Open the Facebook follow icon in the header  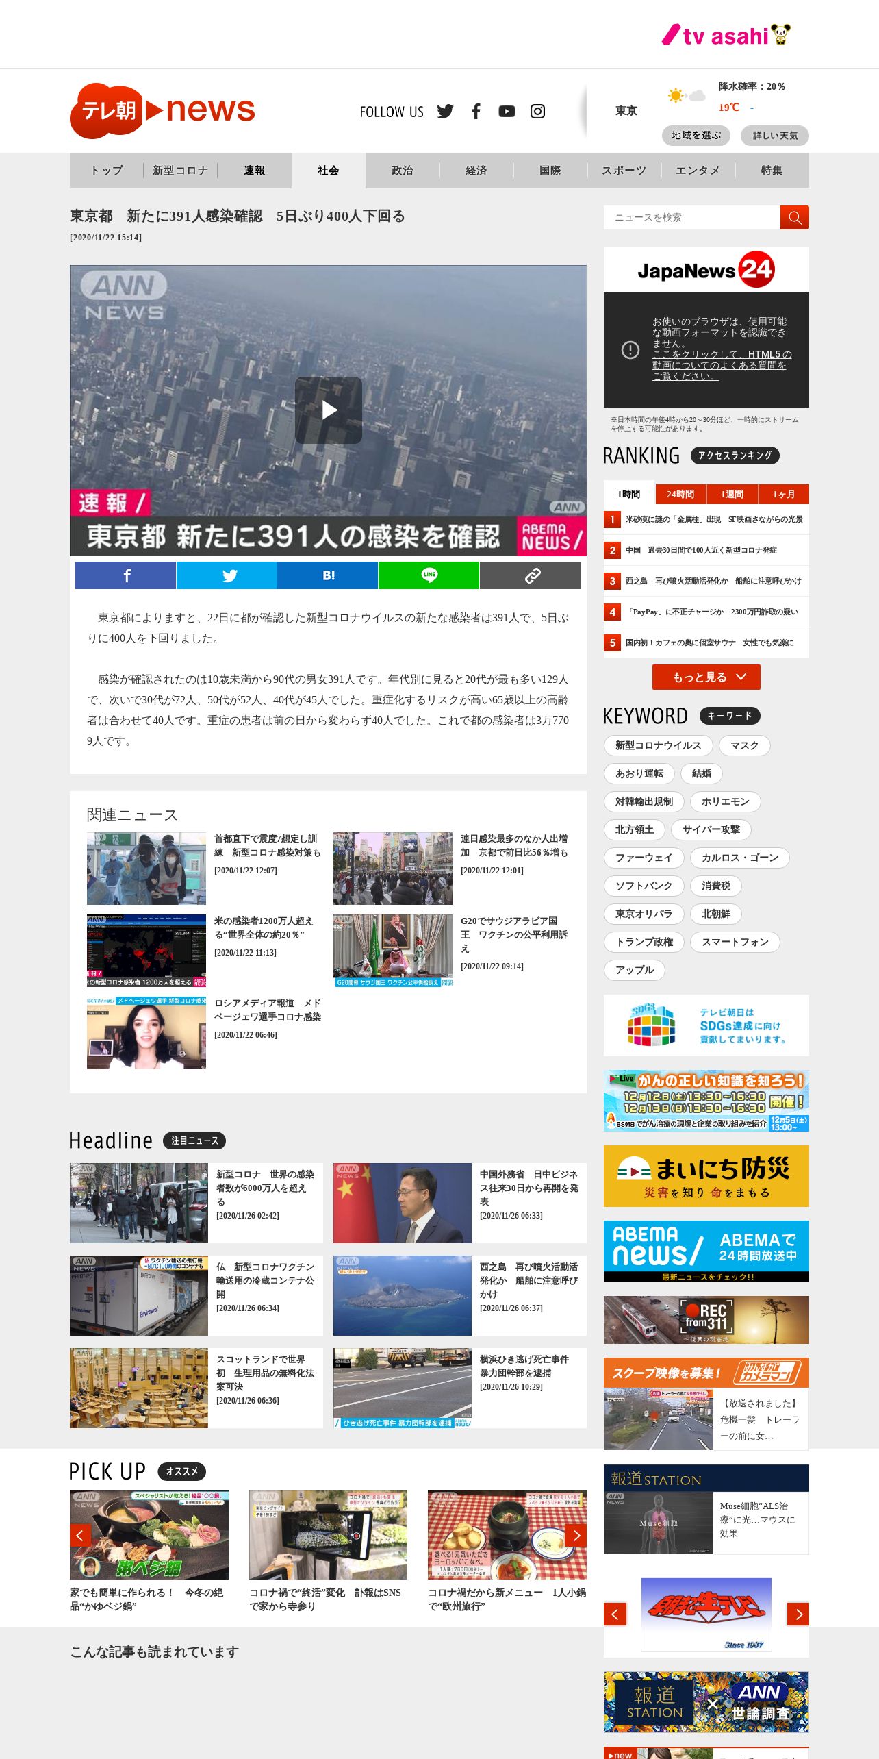(476, 111)
